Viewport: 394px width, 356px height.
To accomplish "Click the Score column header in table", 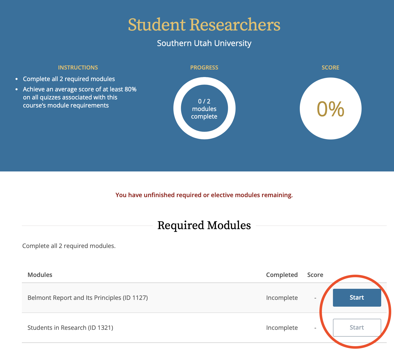I will tap(315, 275).
